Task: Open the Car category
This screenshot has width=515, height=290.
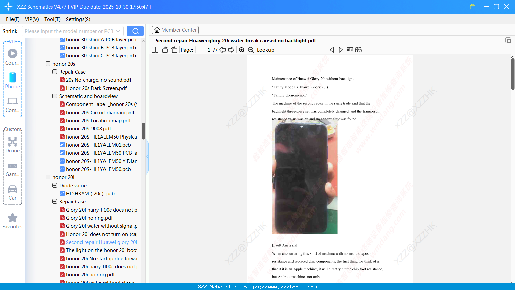Action: pos(13,193)
